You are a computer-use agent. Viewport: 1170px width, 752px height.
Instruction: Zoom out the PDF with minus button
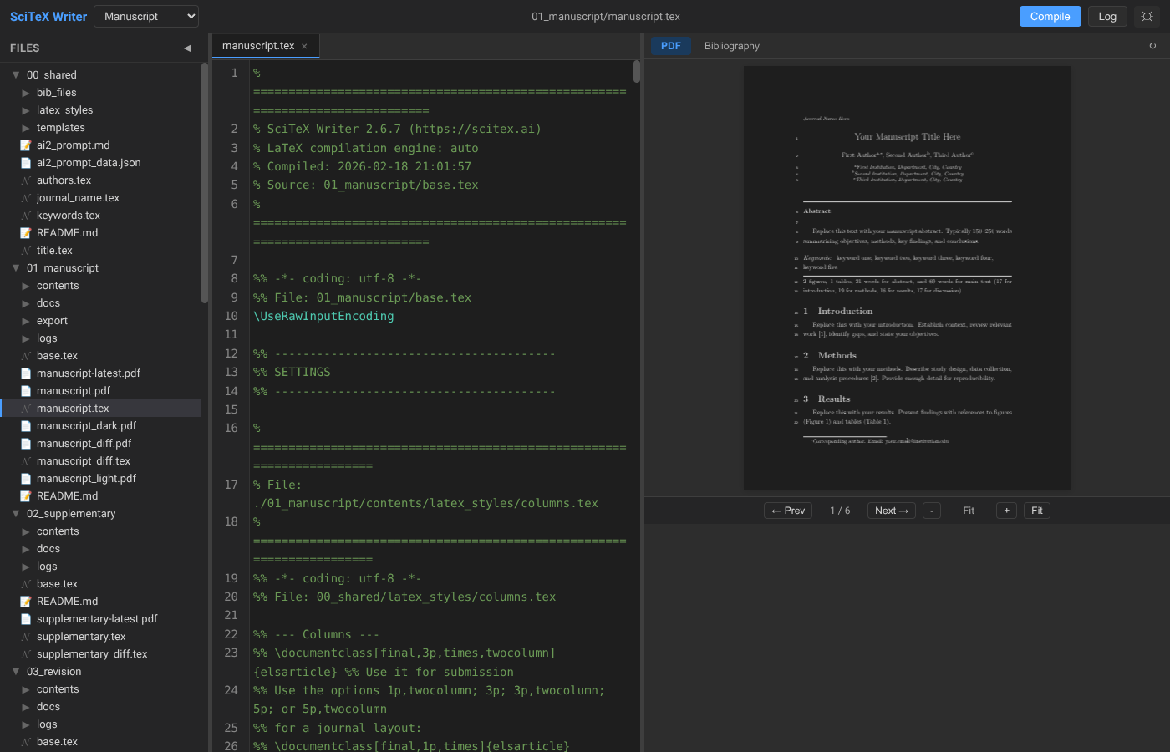tap(932, 511)
